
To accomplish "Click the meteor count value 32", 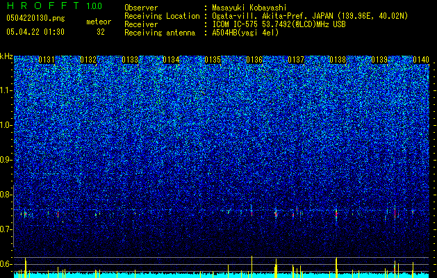I will coord(101,32).
